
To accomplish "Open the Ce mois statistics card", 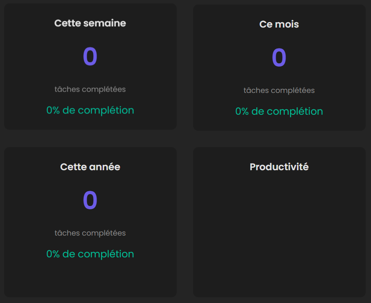I will tap(279, 67).
